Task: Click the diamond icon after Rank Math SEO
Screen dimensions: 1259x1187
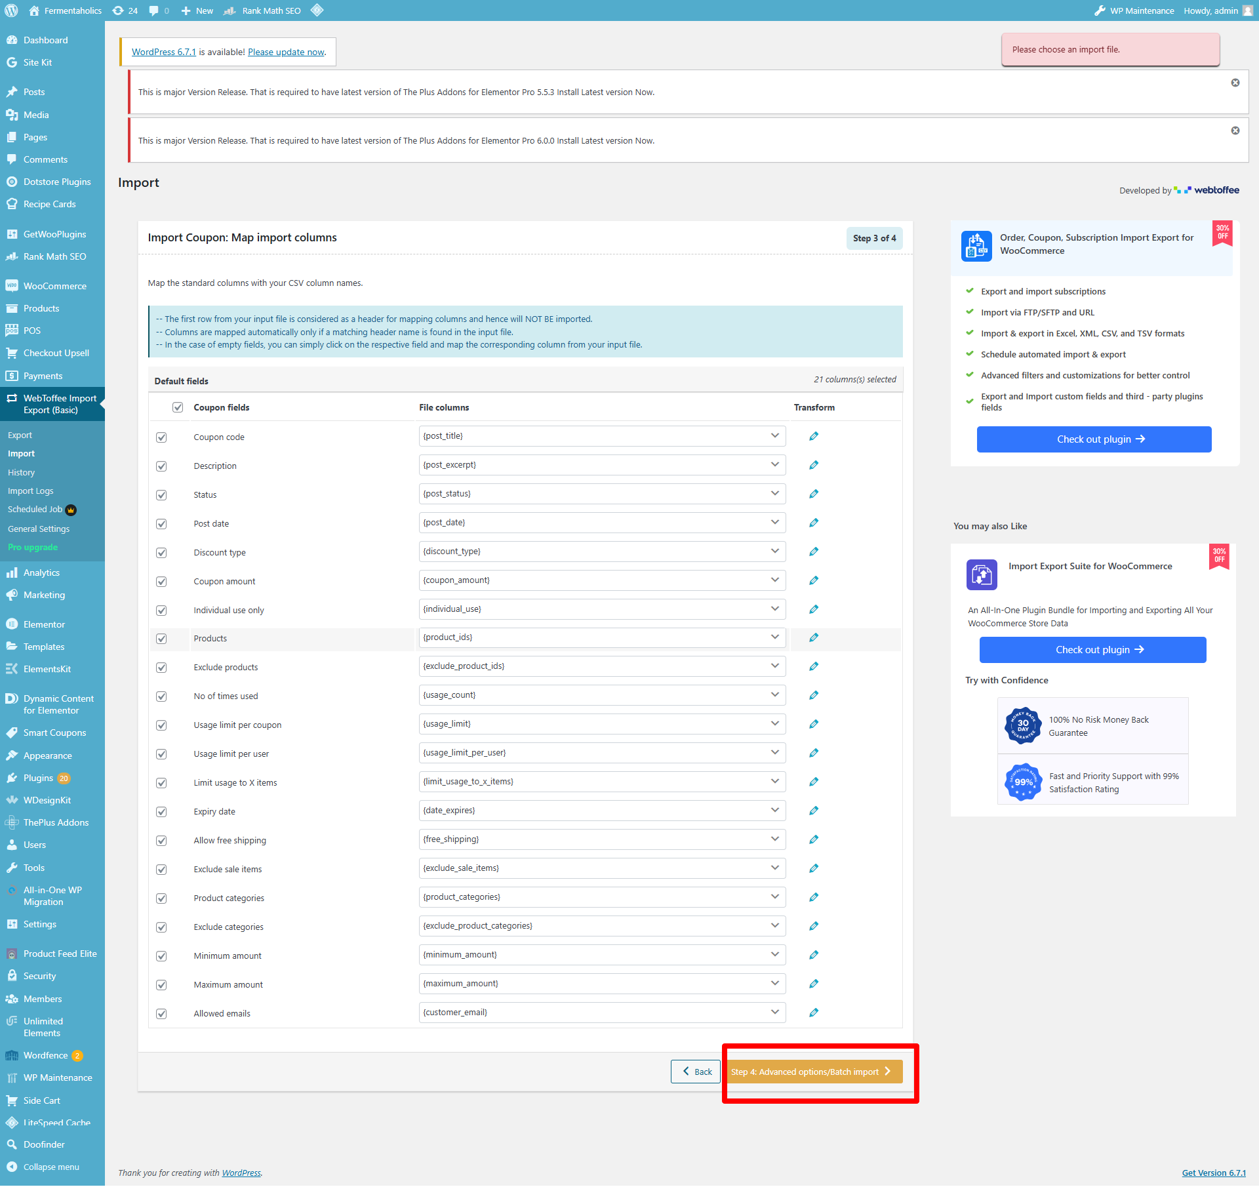Action: (x=317, y=10)
